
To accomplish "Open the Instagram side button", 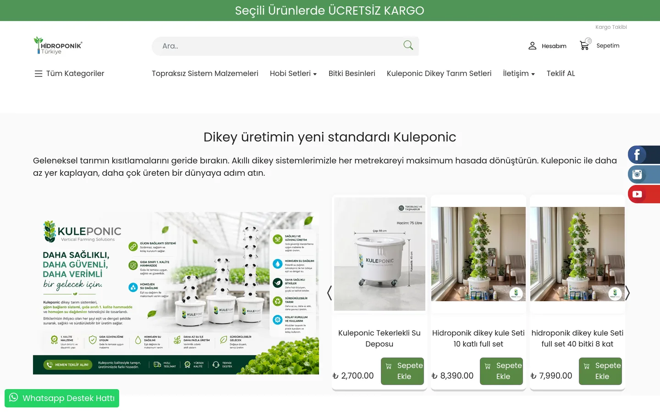I will pyautogui.click(x=643, y=174).
